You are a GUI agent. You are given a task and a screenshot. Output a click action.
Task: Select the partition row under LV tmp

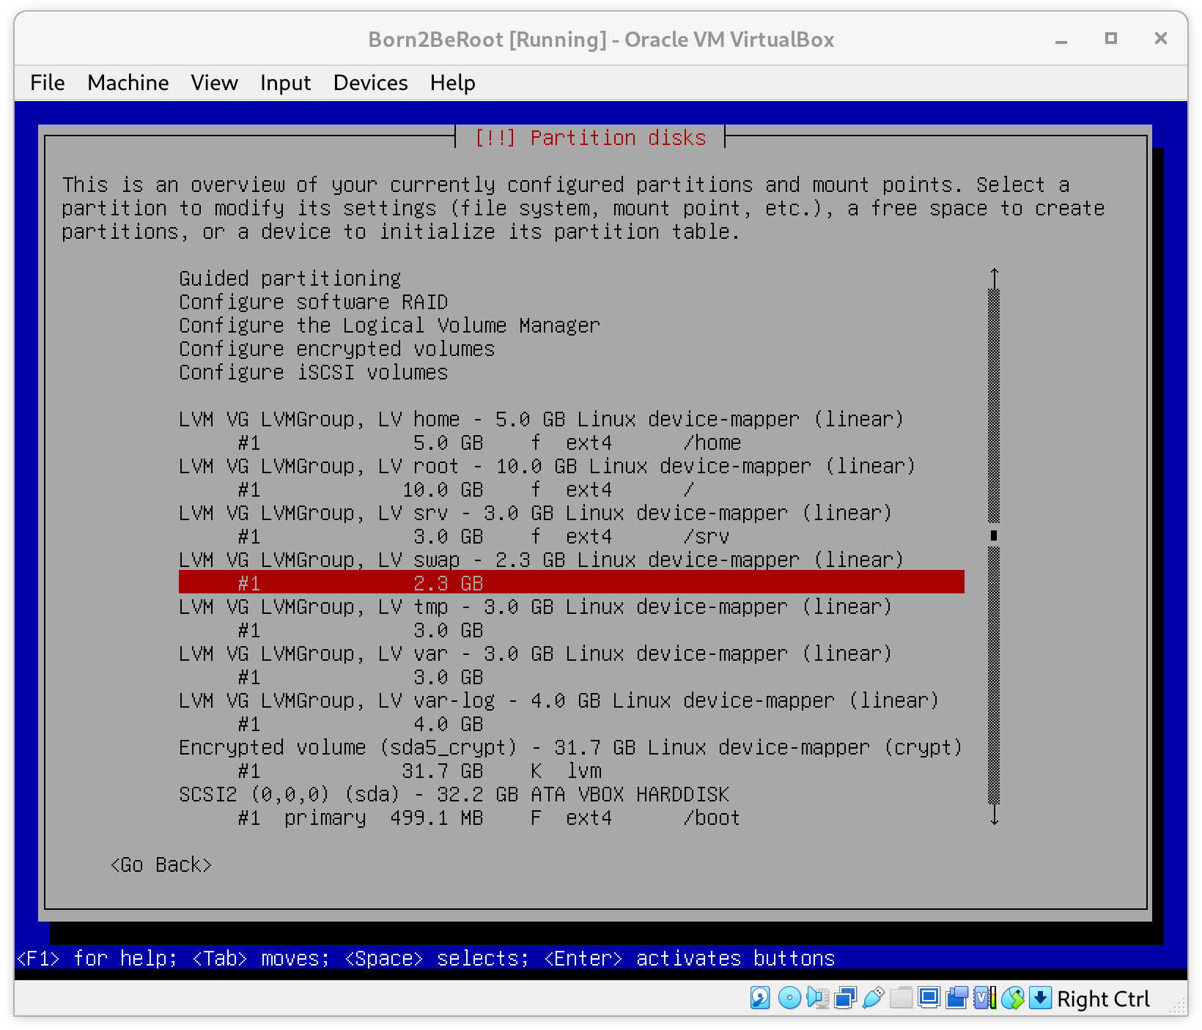(572, 630)
